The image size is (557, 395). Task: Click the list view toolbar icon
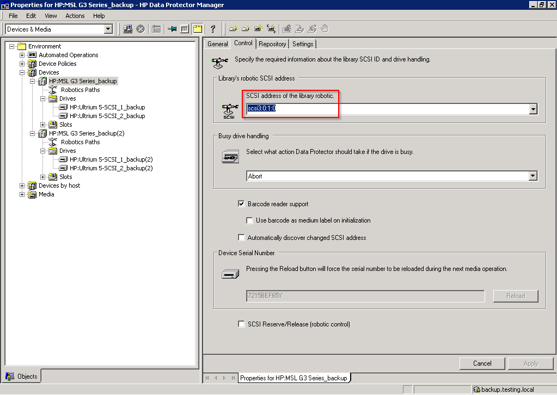(185, 29)
